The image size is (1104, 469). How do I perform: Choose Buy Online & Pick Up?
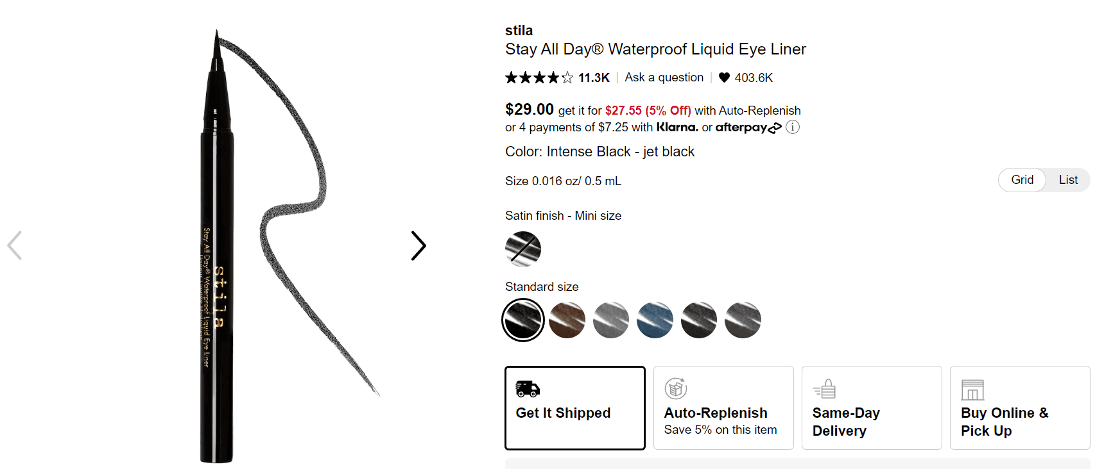pyautogui.click(x=1019, y=408)
